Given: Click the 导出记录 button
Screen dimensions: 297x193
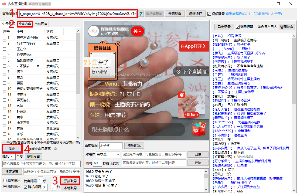Looking at the screenshot, I should click(x=224, y=27).
